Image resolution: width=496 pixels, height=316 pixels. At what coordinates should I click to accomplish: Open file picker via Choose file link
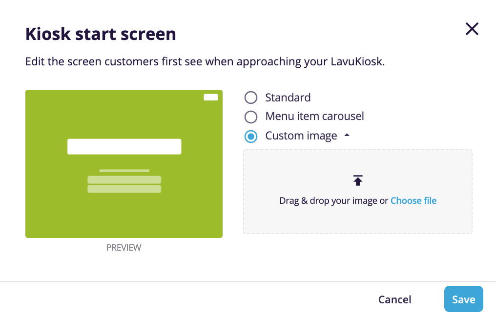coord(413,200)
